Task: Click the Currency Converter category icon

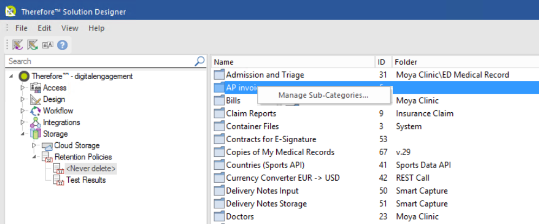Action: [219, 178]
